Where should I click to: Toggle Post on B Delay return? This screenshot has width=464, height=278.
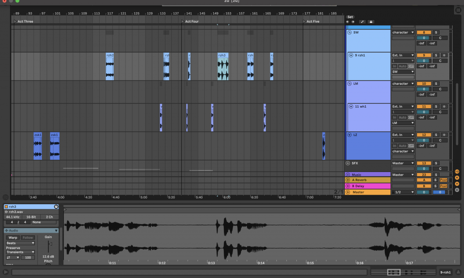[443, 186]
